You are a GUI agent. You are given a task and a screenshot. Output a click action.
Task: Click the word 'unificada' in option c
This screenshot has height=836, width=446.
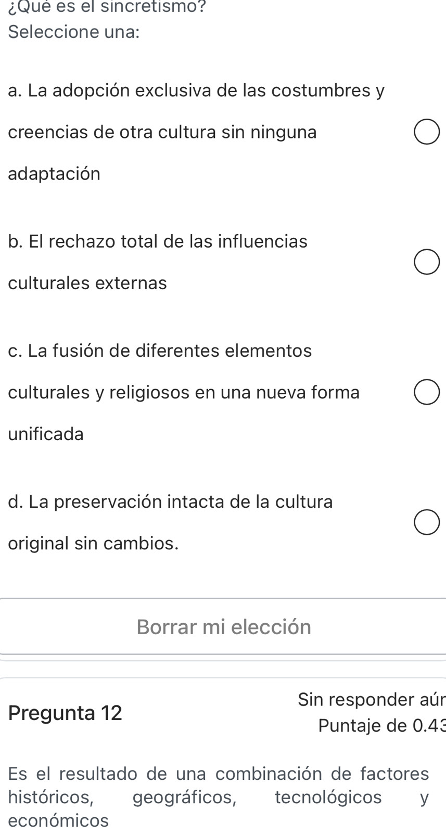pyautogui.click(x=46, y=434)
